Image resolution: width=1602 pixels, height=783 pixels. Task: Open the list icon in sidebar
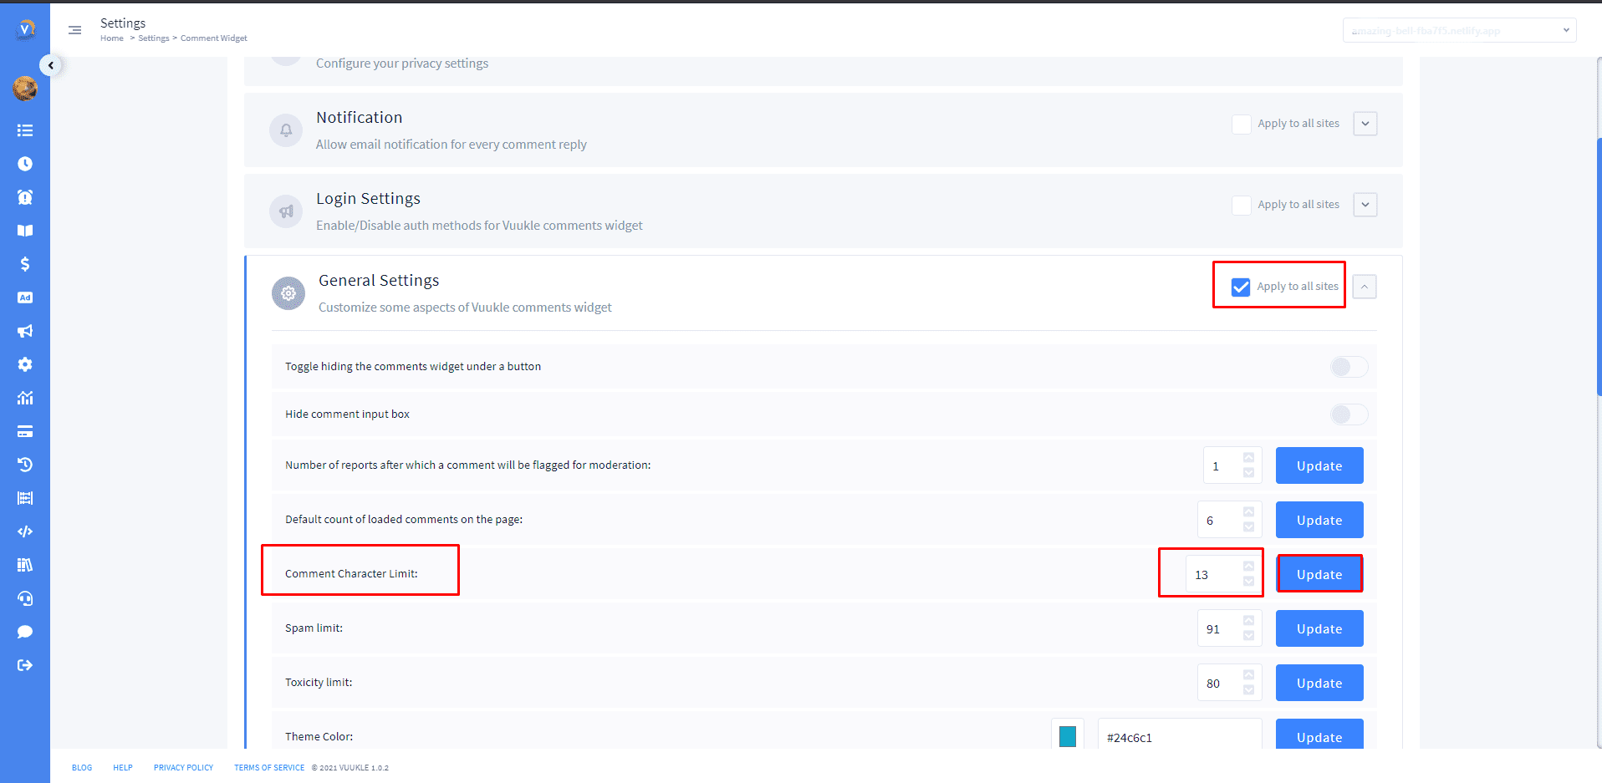(x=25, y=130)
